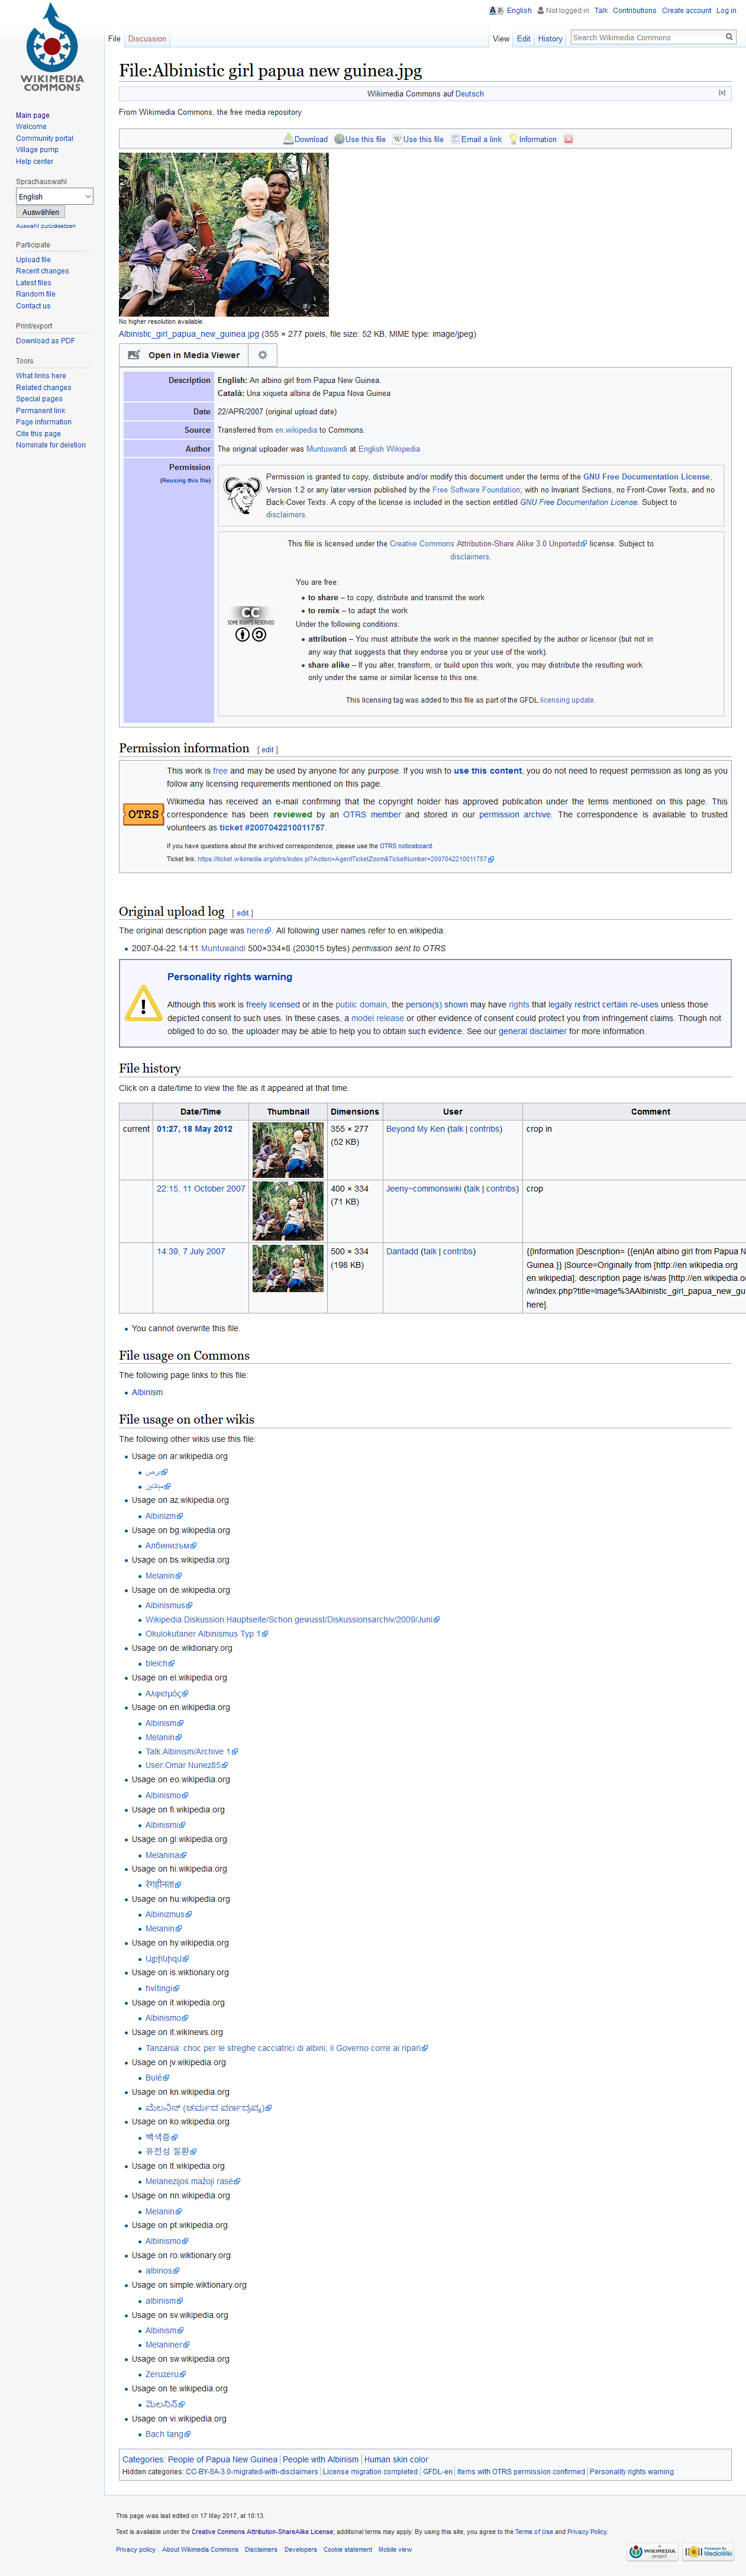Image resolution: width=746 pixels, height=2576 pixels.
Task: Click Open in Media Viewer button
Action: [x=184, y=355]
